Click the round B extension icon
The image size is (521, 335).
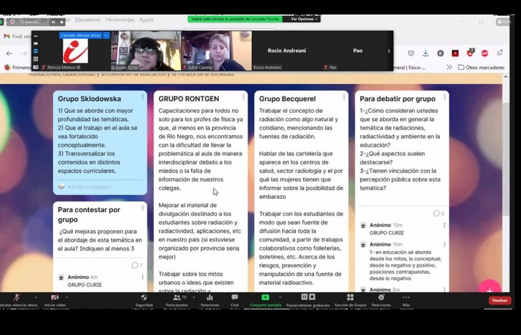[x=440, y=53]
